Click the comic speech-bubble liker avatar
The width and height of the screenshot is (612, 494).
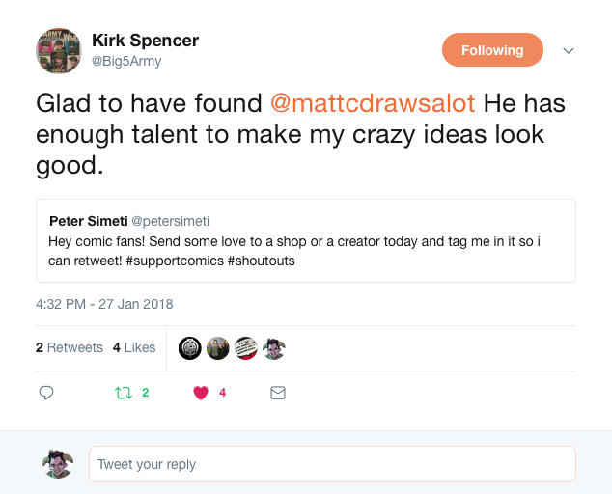pos(246,348)
